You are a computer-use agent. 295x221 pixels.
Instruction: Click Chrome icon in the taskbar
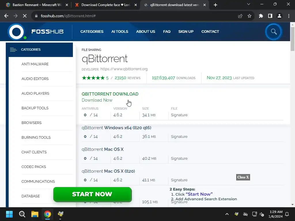pyautogui.click(x=48, y=214)
